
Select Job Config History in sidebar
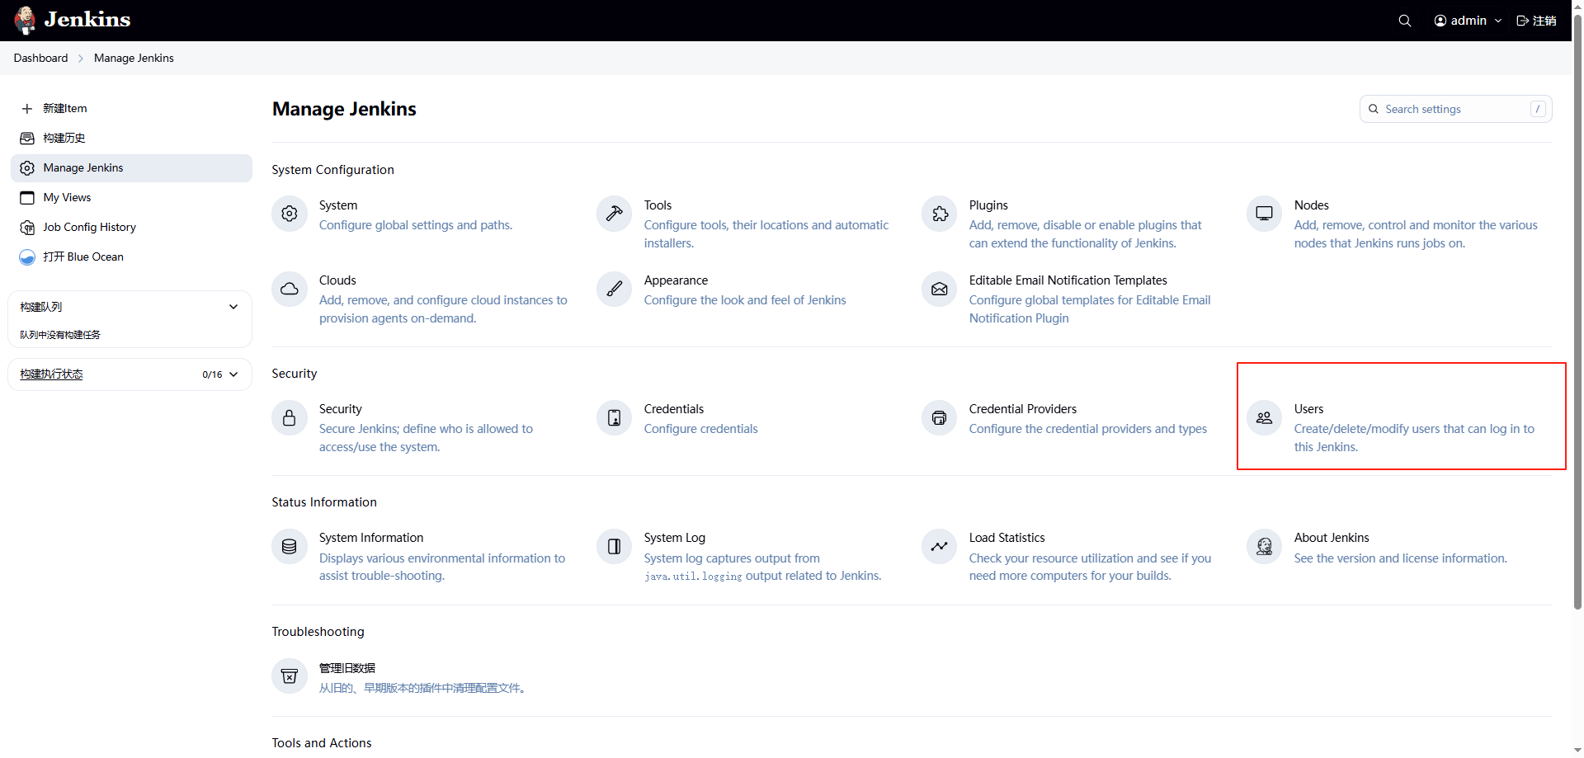[89, 227]
